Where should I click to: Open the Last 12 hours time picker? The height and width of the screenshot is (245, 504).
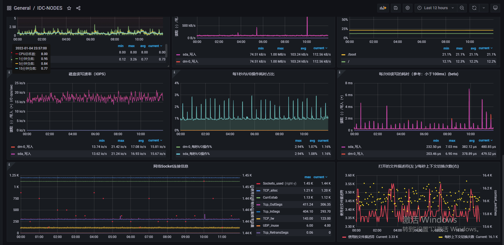[x=436, y=8]
